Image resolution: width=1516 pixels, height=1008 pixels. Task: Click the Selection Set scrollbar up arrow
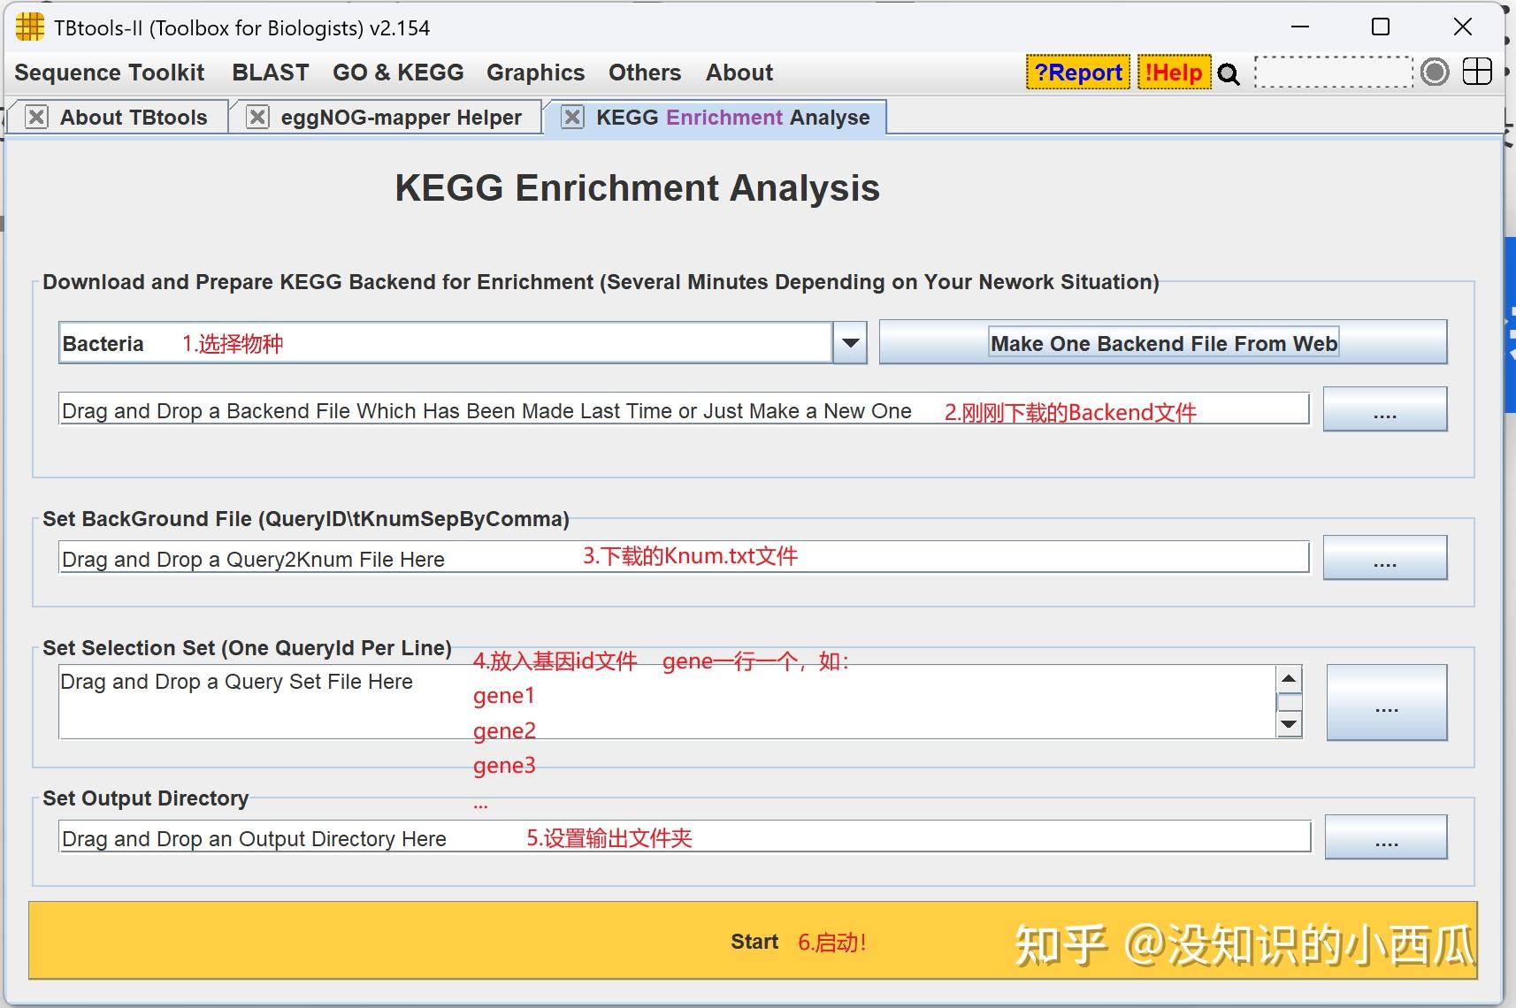[x=1290, y=676]
